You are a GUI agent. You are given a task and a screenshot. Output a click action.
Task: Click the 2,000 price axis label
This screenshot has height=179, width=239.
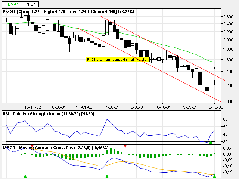click(228, 40)
